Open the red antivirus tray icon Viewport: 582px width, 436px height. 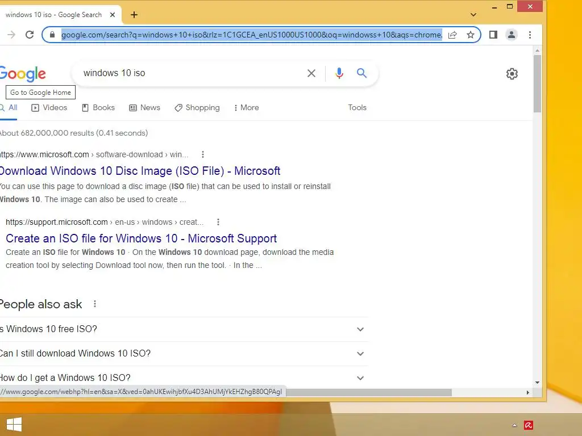coord(529,425)
